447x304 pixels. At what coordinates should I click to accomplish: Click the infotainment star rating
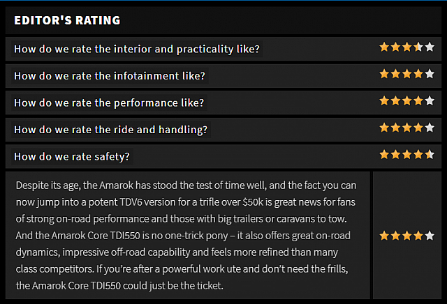pyautogui.click(x=406, y=74)
